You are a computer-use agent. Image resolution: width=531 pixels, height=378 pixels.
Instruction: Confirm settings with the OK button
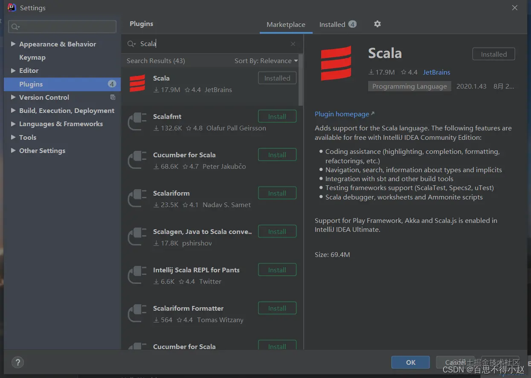tap(410, 362)
